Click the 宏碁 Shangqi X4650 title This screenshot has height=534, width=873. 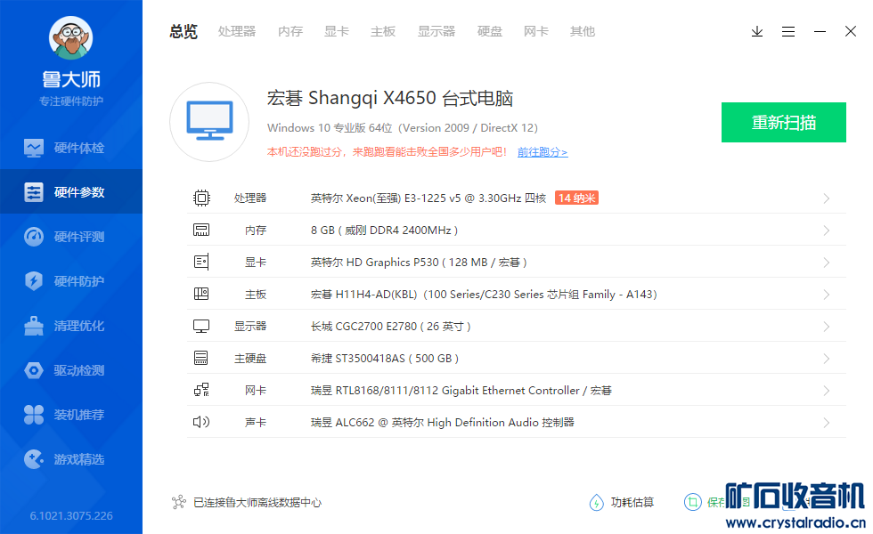click(x=390, y=98)
